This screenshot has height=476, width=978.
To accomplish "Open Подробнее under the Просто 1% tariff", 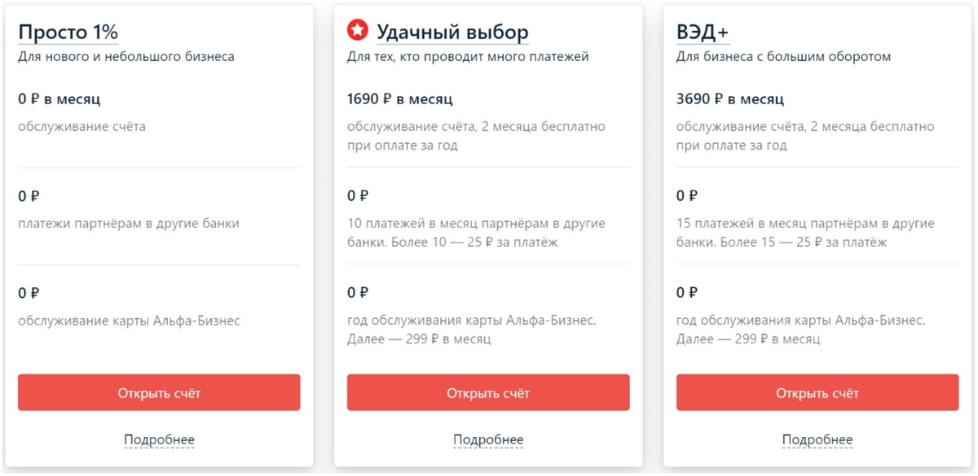I will (159, 440).
